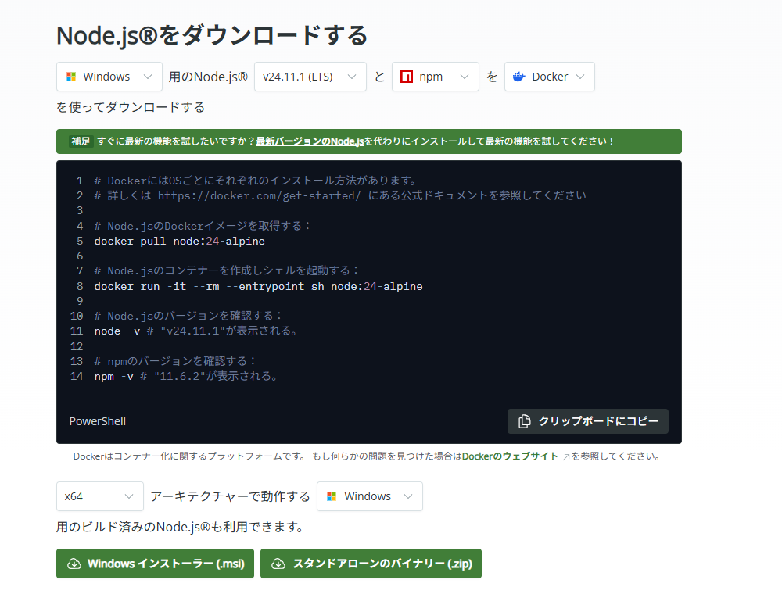The height and width of the screenshot is (594, 782).
Task: Click the 'npm -v' code line
Action: [186, 376]
